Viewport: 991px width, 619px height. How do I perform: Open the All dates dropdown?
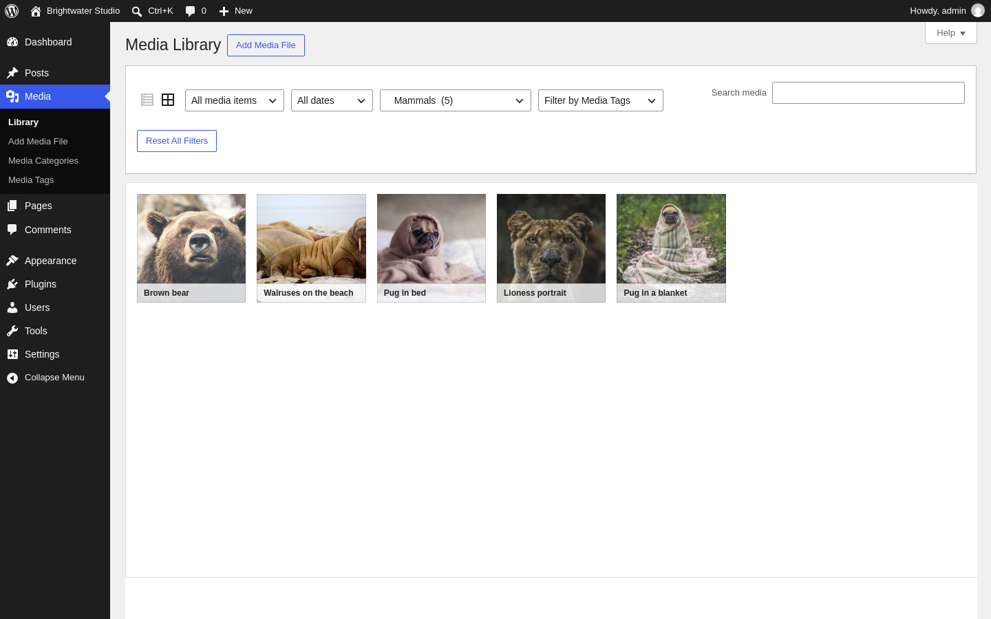click(x=332, y=100)
